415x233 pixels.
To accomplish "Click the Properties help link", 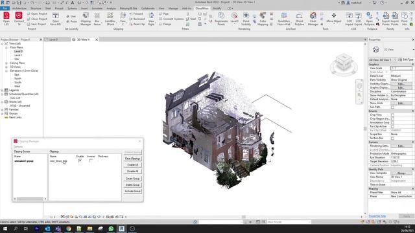I will pos(377,216).
